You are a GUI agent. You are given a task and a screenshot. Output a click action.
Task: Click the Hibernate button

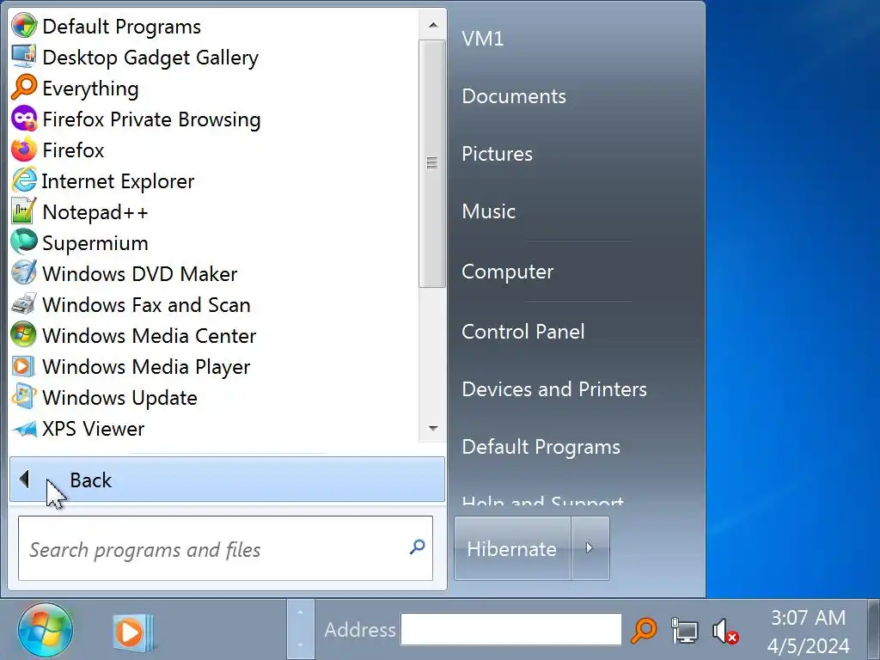coord(512,548)
